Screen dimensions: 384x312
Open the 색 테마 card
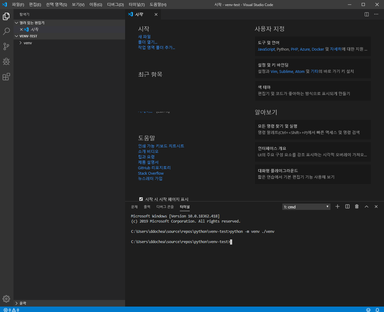coord(313,90)
